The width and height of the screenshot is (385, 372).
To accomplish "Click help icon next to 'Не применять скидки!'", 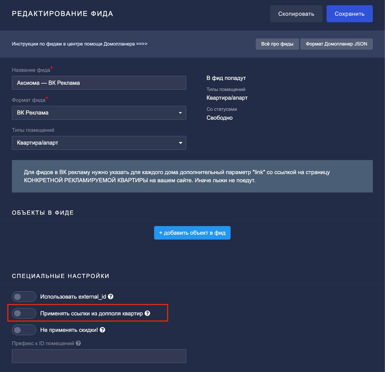I will click(x=102, y=330).
